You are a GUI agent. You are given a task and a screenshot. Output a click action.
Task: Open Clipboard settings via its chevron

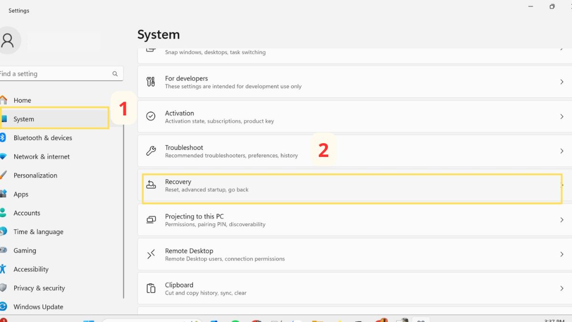click(x=562, y=289)
